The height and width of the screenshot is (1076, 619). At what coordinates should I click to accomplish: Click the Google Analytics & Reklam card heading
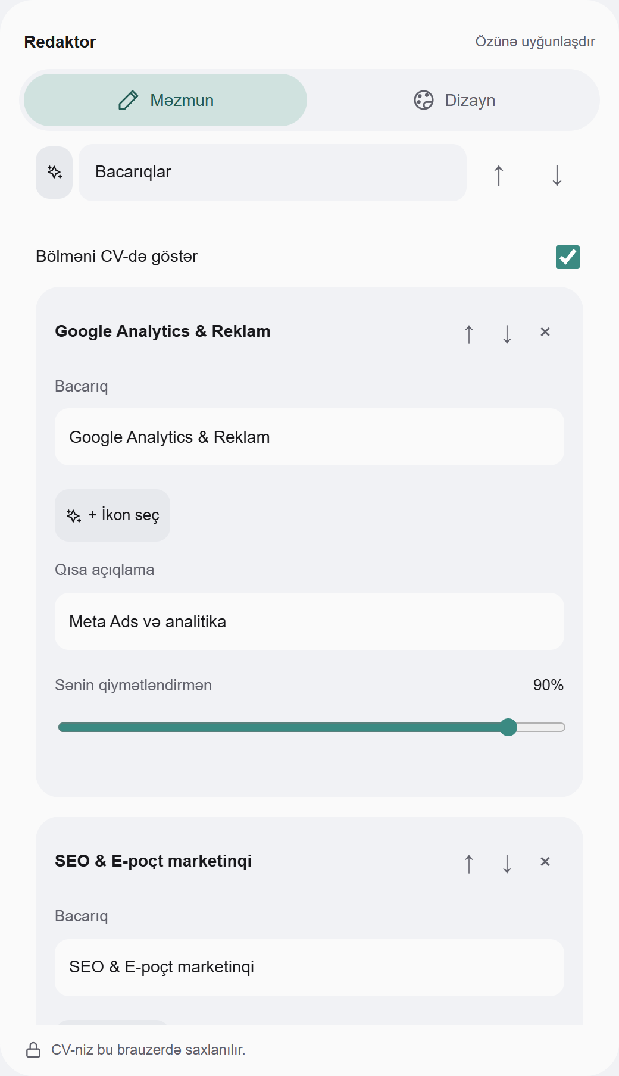(x=162, y=331)
